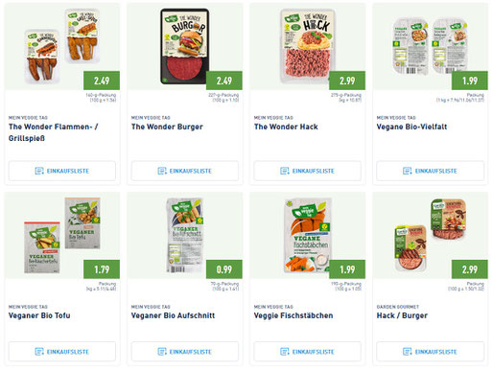The image size is (493, 371).
Task: Click shopping list icon under Vegane Bio-Vielfalt
Action: (407, 171)
